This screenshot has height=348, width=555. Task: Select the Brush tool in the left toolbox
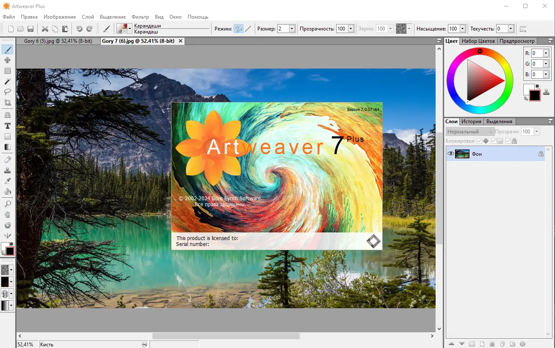[8, 50]
